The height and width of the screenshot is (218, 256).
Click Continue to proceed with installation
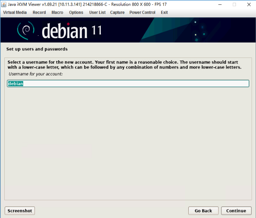click(x=236, y=211)
